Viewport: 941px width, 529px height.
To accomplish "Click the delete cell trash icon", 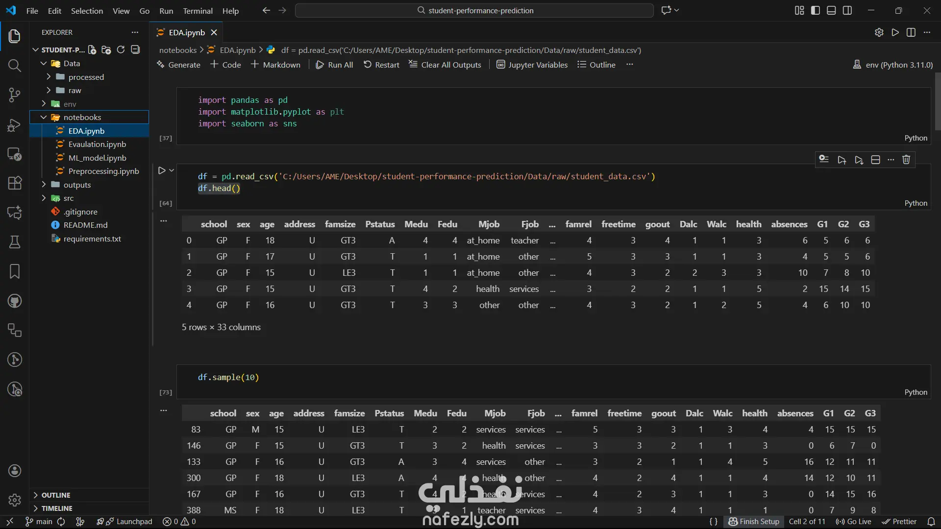I will (x=906, y=160).
